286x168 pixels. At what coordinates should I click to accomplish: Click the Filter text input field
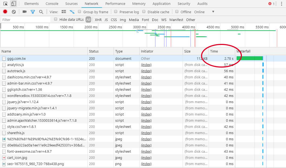coord(25,20)
